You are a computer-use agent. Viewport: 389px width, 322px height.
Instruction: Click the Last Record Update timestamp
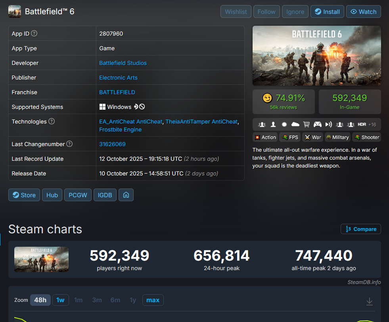click(159, 159)
